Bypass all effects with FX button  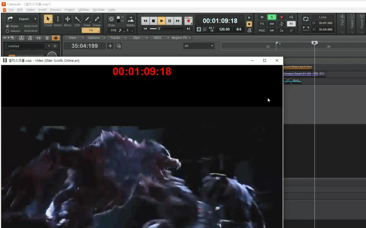tap(262, 24)
